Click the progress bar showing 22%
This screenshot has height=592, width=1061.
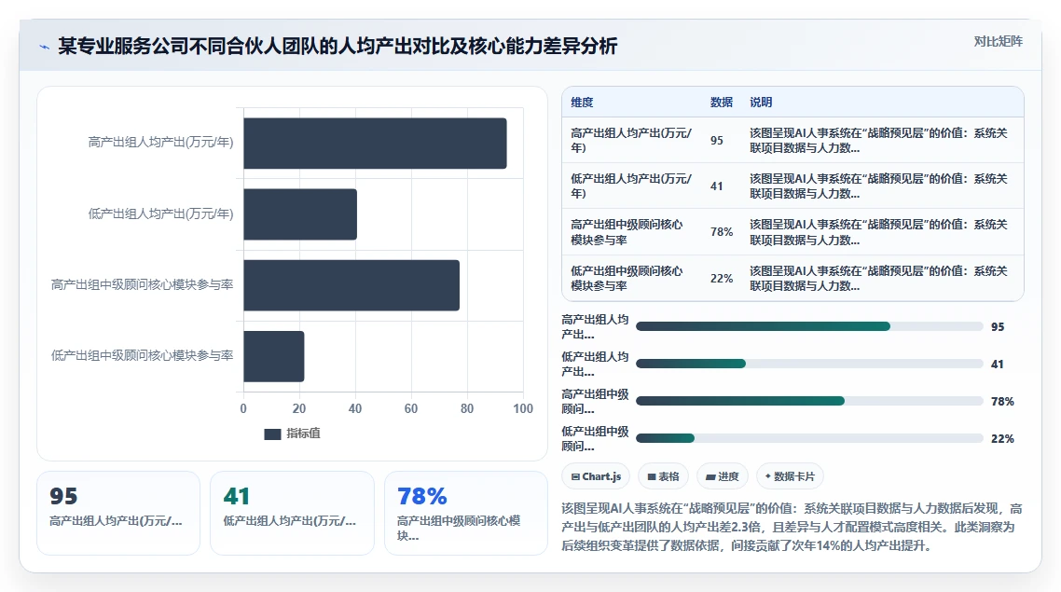(x=809, y=438)
